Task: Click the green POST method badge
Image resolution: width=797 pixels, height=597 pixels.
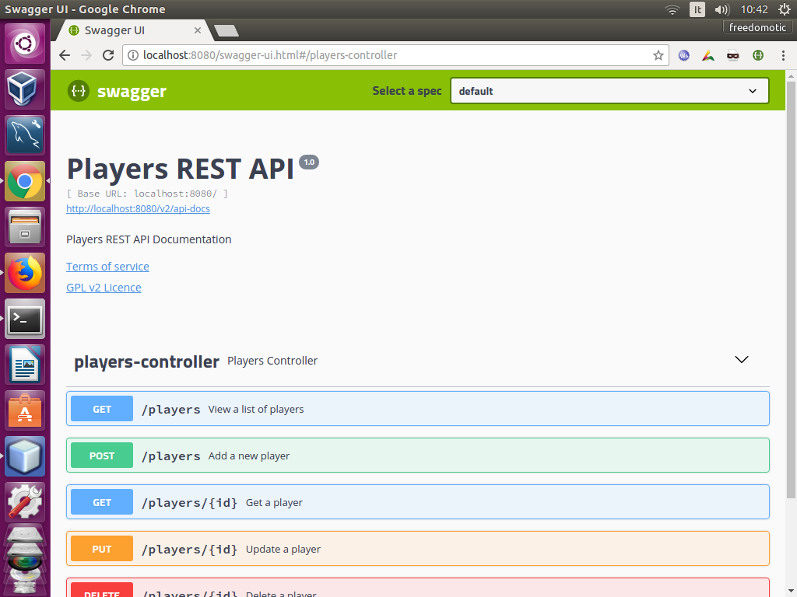Action: click(102, 456)
